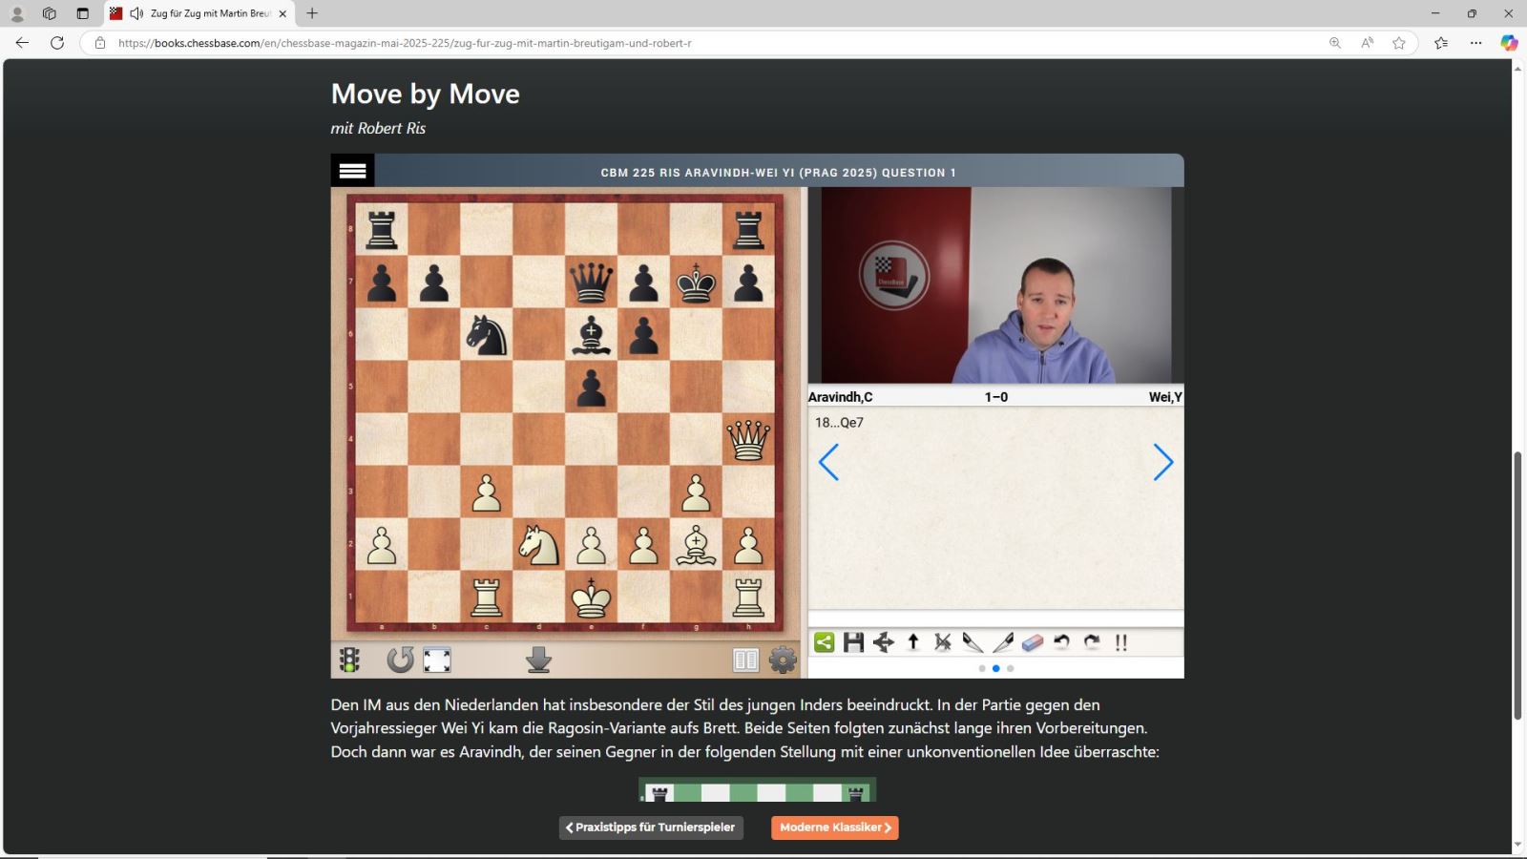
Task: Click the eraser icon in notation toolbar
Action: [1032, 642]
